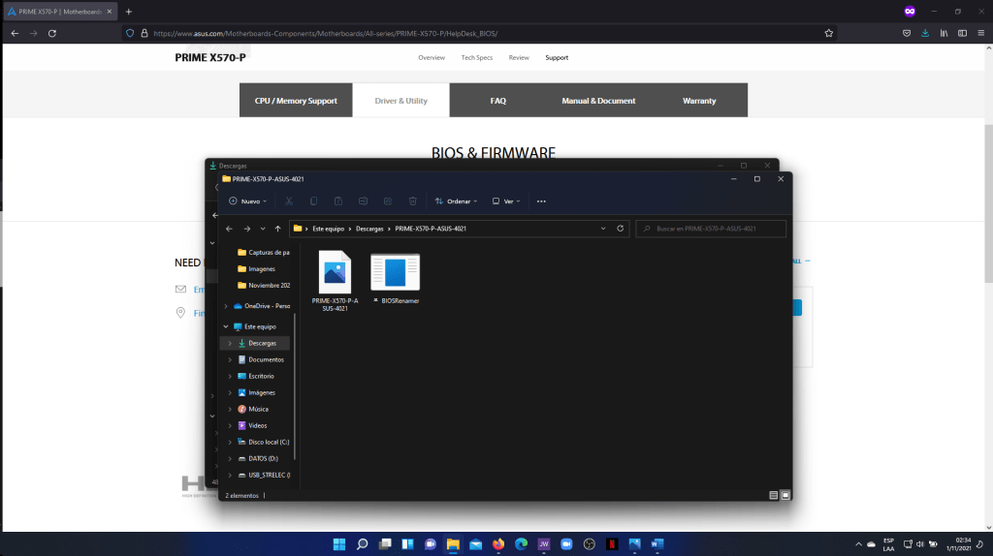Open the Manual & Document tab

coord(598,101)
